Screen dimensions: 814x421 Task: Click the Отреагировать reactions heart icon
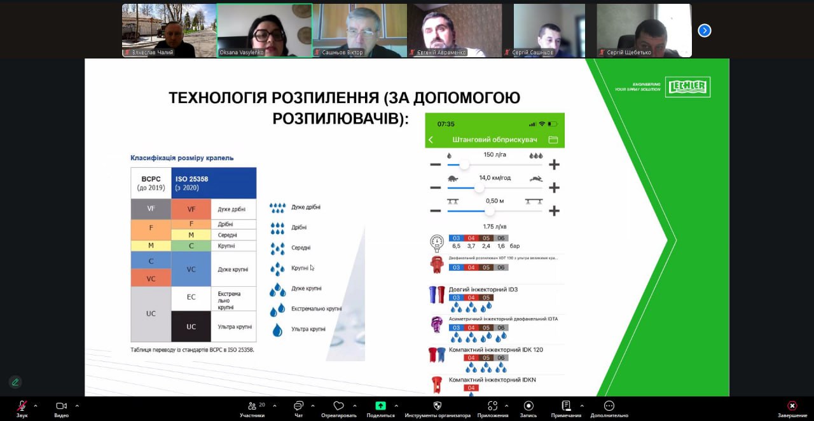(338, 406)
